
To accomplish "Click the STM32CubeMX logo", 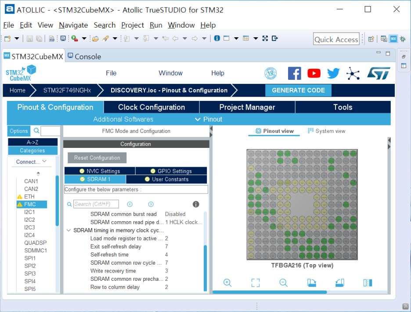I will [x=21, y=73].
